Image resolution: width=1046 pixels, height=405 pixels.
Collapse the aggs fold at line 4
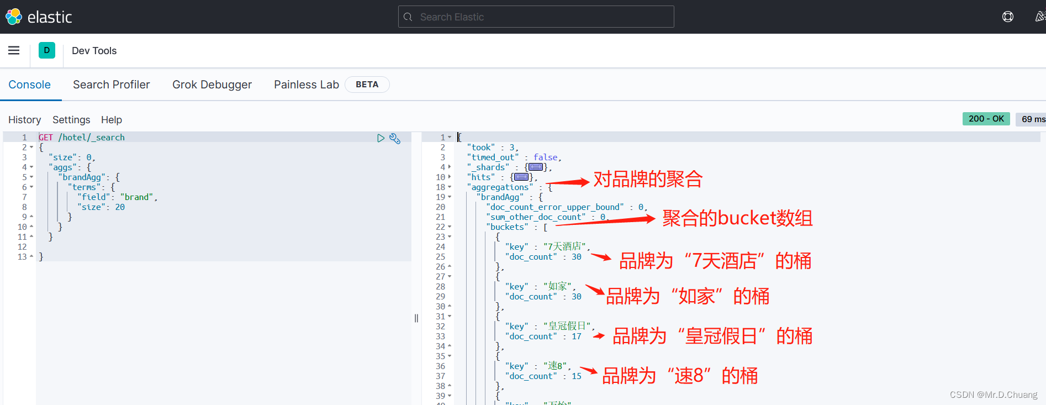pos(31,167)
